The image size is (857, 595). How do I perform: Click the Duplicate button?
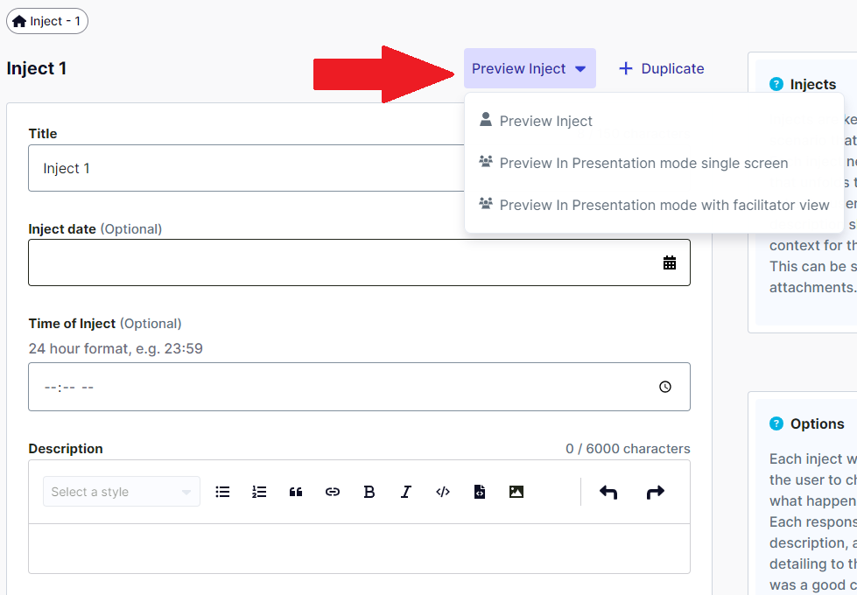662,68
